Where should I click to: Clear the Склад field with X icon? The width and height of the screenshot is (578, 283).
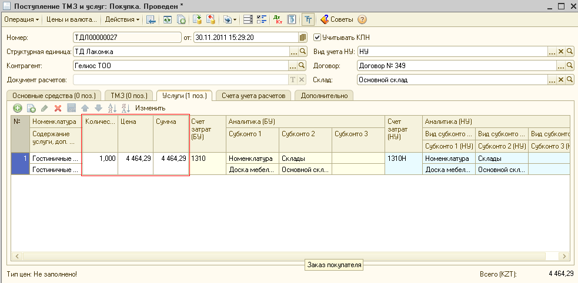(561, 80)
